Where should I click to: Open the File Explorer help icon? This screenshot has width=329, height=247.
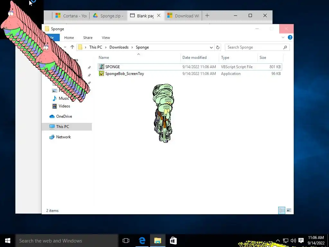[x=290, y=37]
